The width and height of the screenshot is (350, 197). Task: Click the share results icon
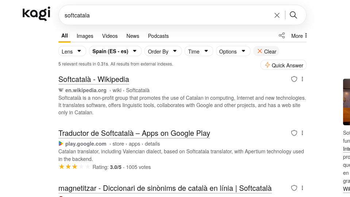point(282,35)
